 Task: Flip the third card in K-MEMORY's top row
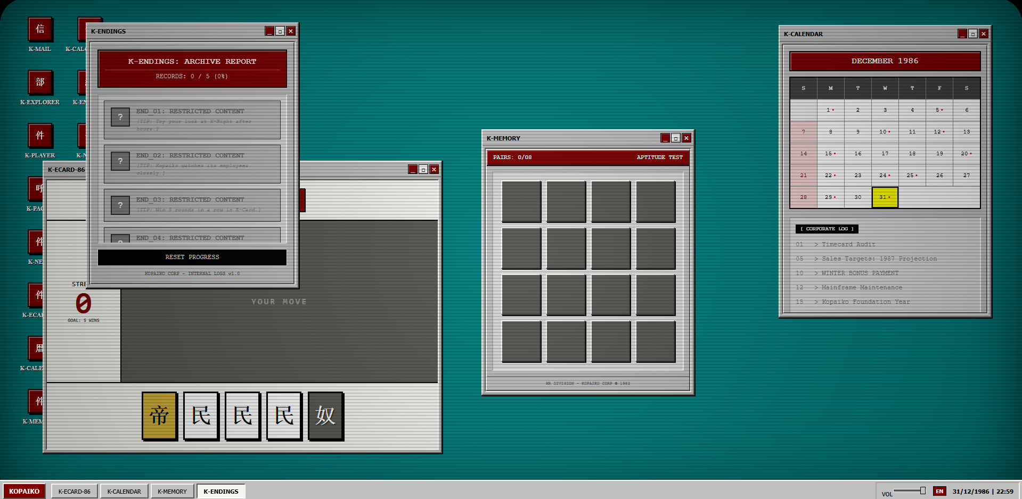click(x=611, y=202)
